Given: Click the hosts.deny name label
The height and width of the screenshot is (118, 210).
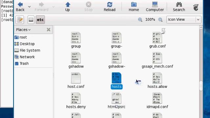Looking at the screenshot, I should tap(76, 107).
